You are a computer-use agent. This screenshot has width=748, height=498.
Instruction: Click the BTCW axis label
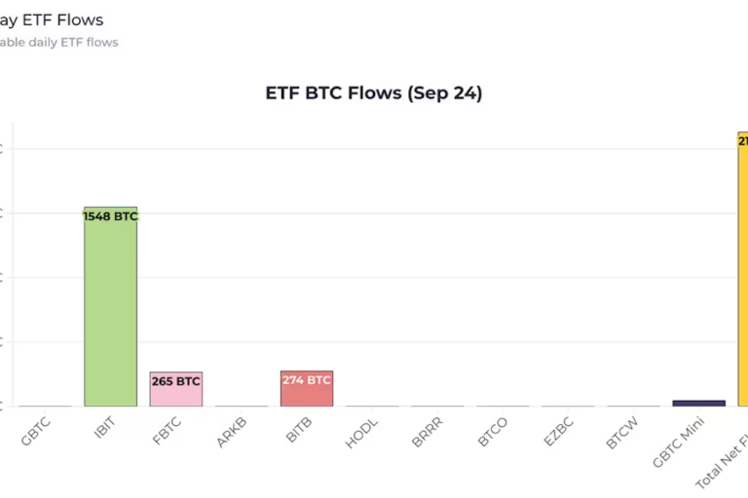click(x=622, y=433)
